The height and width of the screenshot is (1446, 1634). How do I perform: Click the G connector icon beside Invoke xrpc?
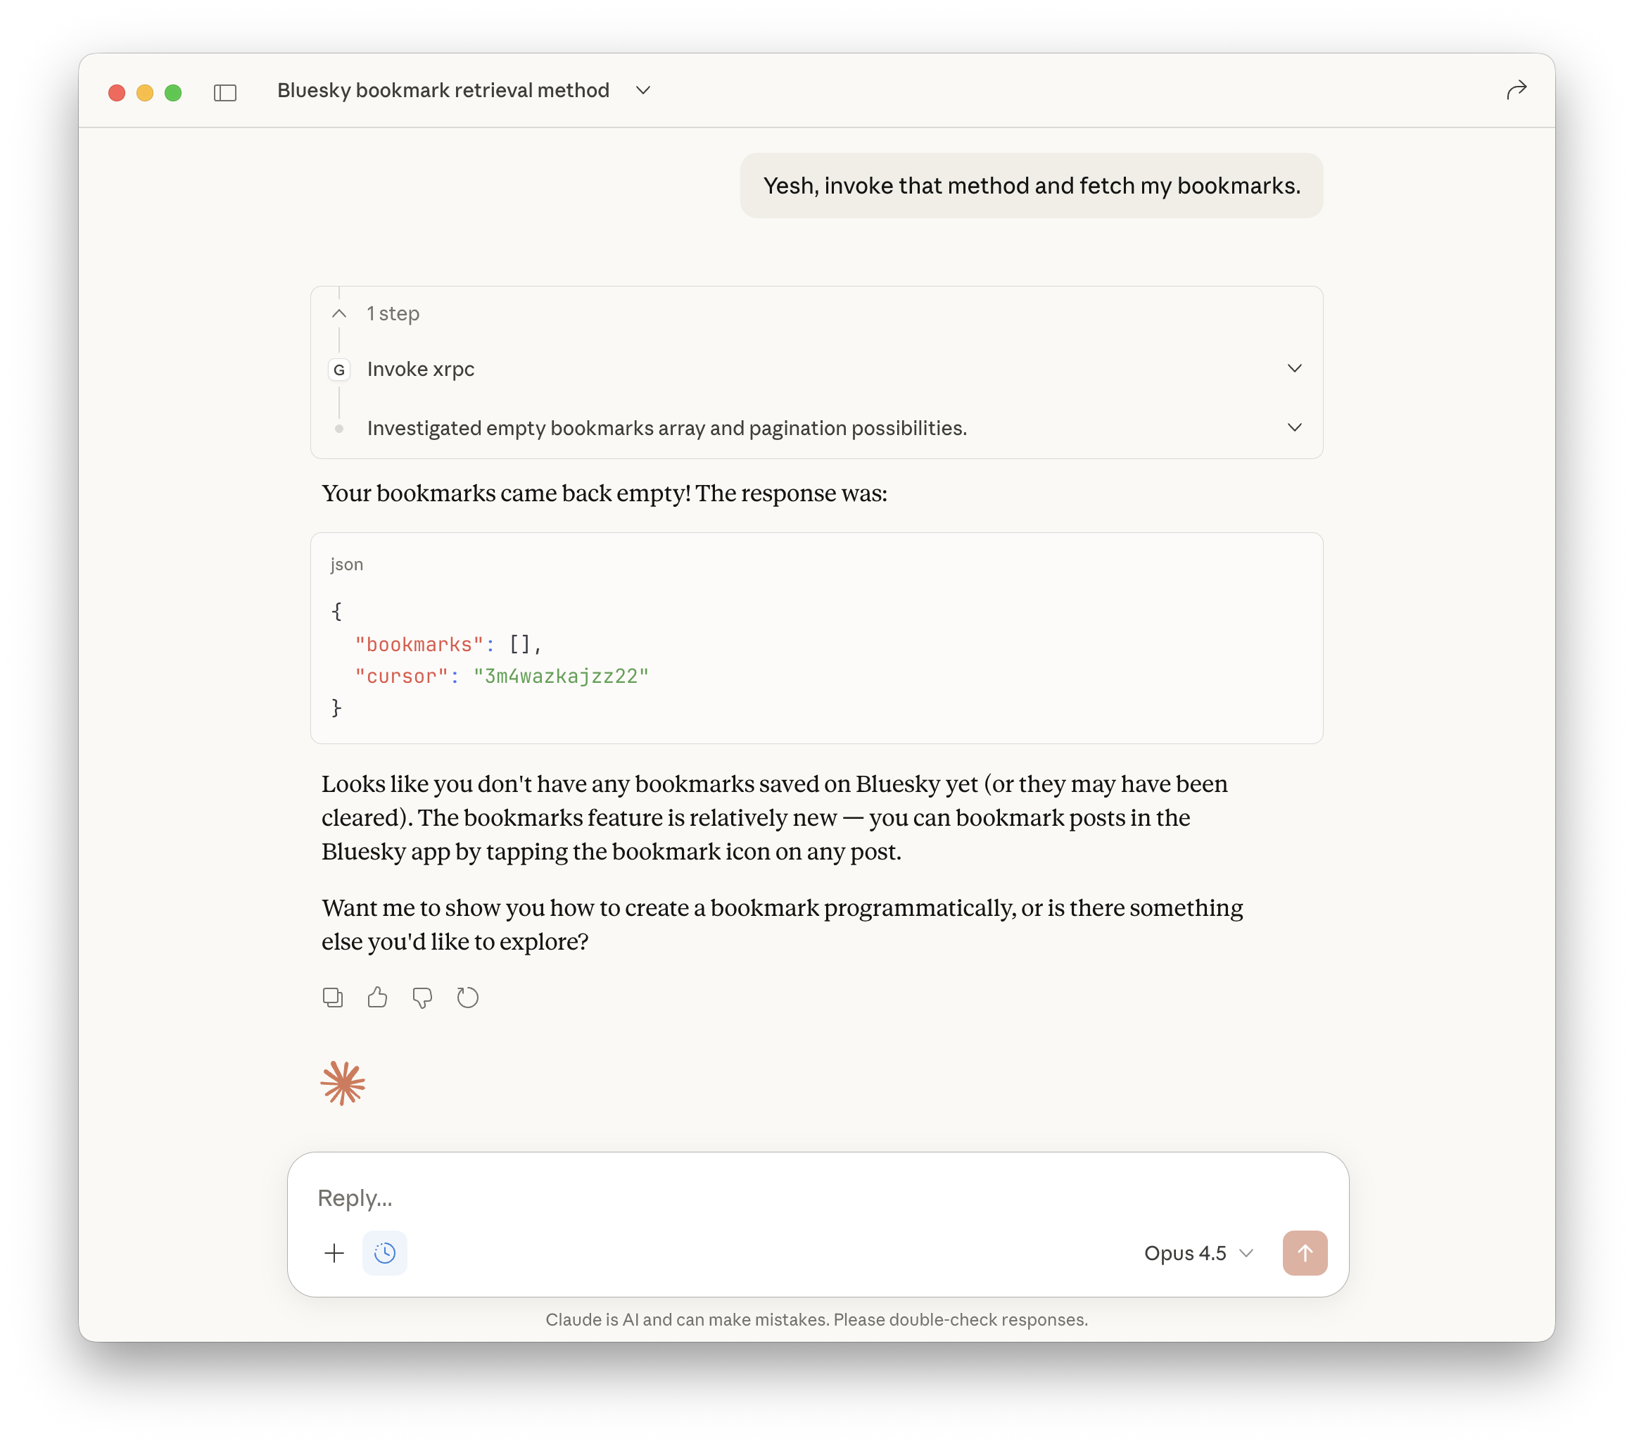(x=339, y=370)
